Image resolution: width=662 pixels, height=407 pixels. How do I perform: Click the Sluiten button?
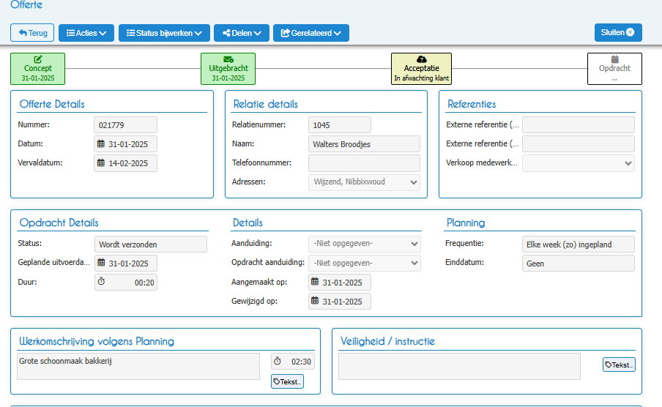(618, 32)
